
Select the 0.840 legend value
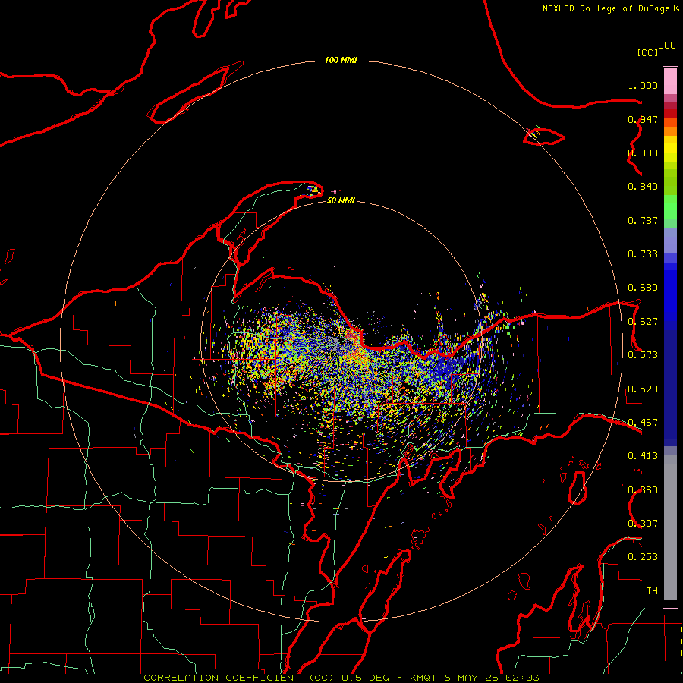tap(643, 187)
